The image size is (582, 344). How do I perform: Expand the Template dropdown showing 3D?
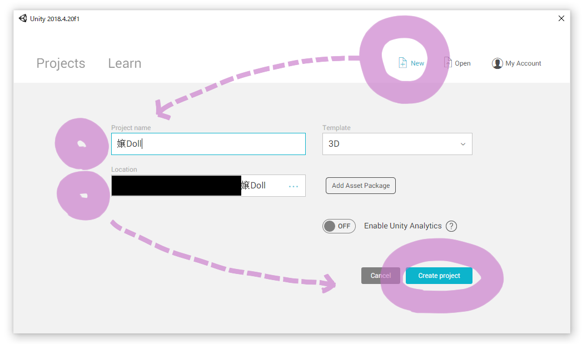coord(397,144)
